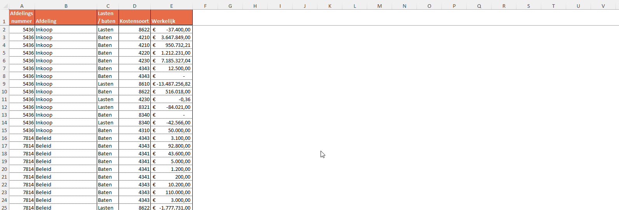Click the Select All corner button

point(4,6)
